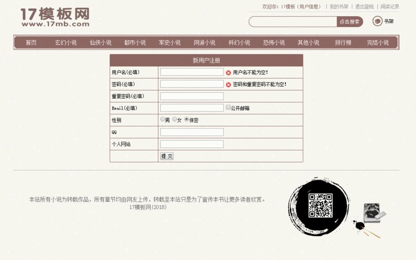Focus the 重复密码 input field
416x260 pixels.
coord(192,96)
